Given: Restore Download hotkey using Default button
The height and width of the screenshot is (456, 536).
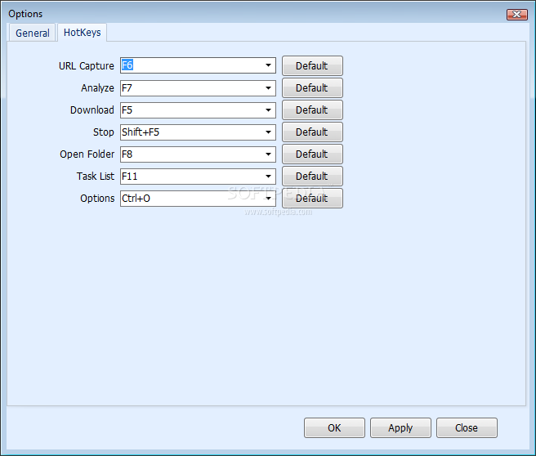Looking at the screenshot, I should tap(312, 110).
